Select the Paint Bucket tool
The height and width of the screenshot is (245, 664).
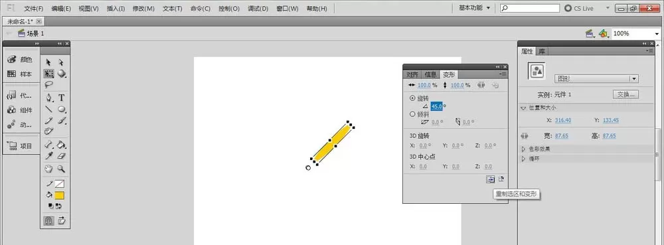[61, 145]
